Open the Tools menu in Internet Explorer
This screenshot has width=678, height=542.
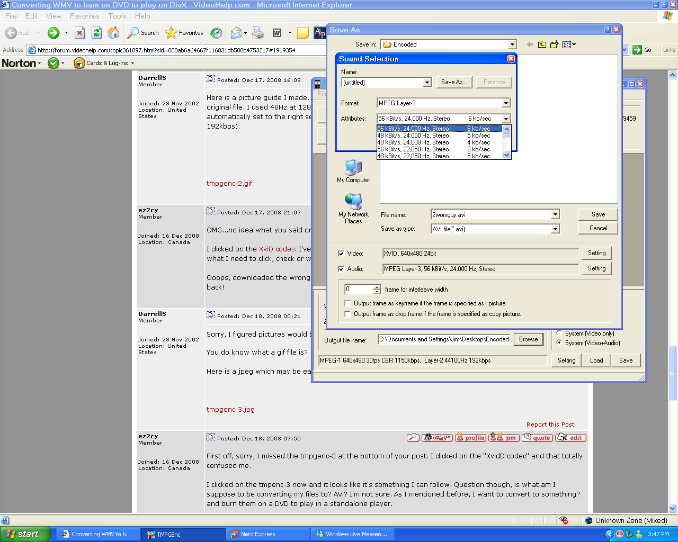click(x=117, y=16)
